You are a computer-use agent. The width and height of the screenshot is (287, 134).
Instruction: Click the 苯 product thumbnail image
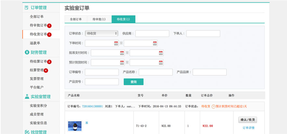[x=74, y=126]
